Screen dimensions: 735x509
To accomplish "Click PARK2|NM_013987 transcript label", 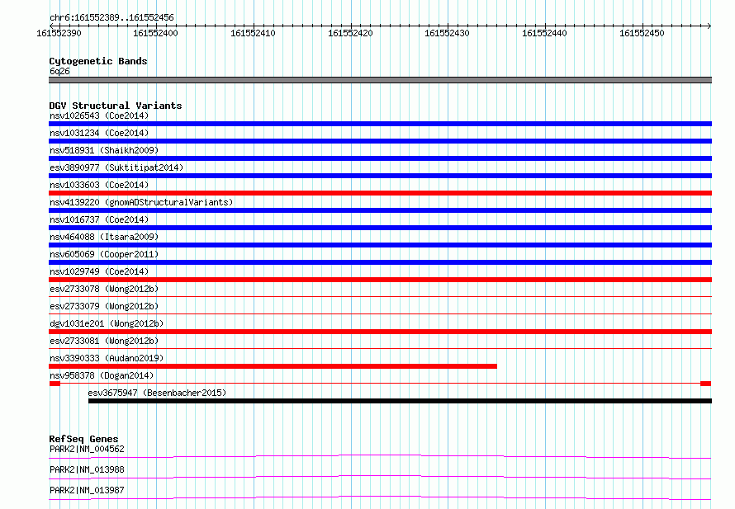I will click(87, 490).
